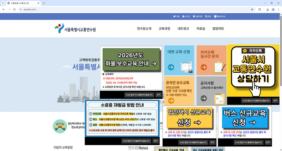Image resolution: width=282 pixels, height=151 pixels.
Task: Click the clipboard-and-pen illustration on 카카오톡 실시간 문의 tile
Action: pos(220,67)
